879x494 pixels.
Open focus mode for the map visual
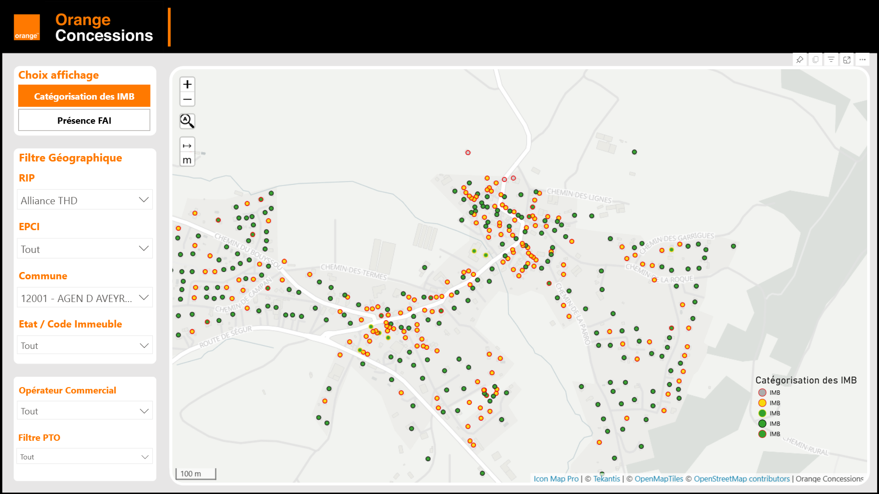[x=847, y=59]
